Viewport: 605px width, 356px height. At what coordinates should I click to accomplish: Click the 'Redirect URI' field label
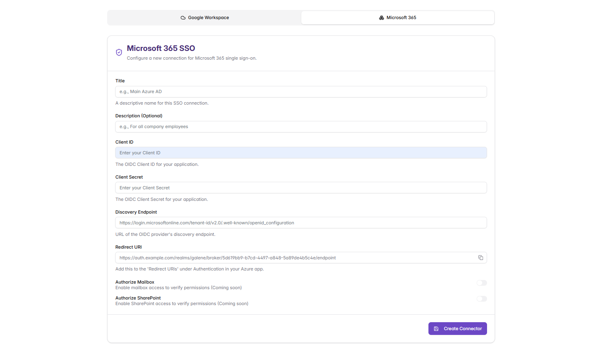click(x=129, y=247)
